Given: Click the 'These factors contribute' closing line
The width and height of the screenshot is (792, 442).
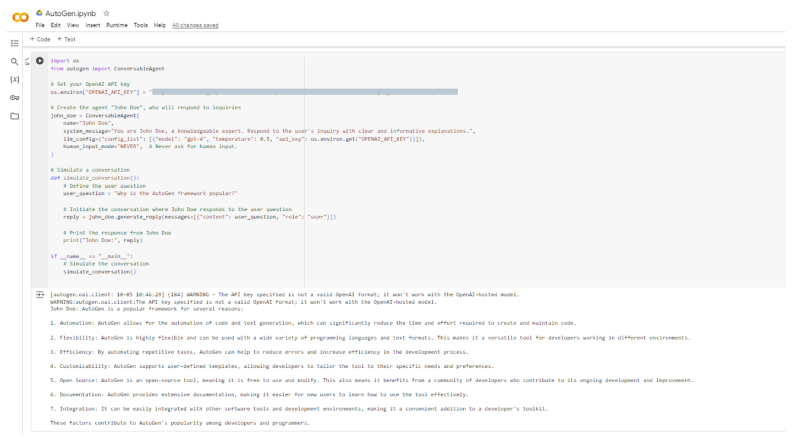Looking at the screenshot, I should pos(180,423).
